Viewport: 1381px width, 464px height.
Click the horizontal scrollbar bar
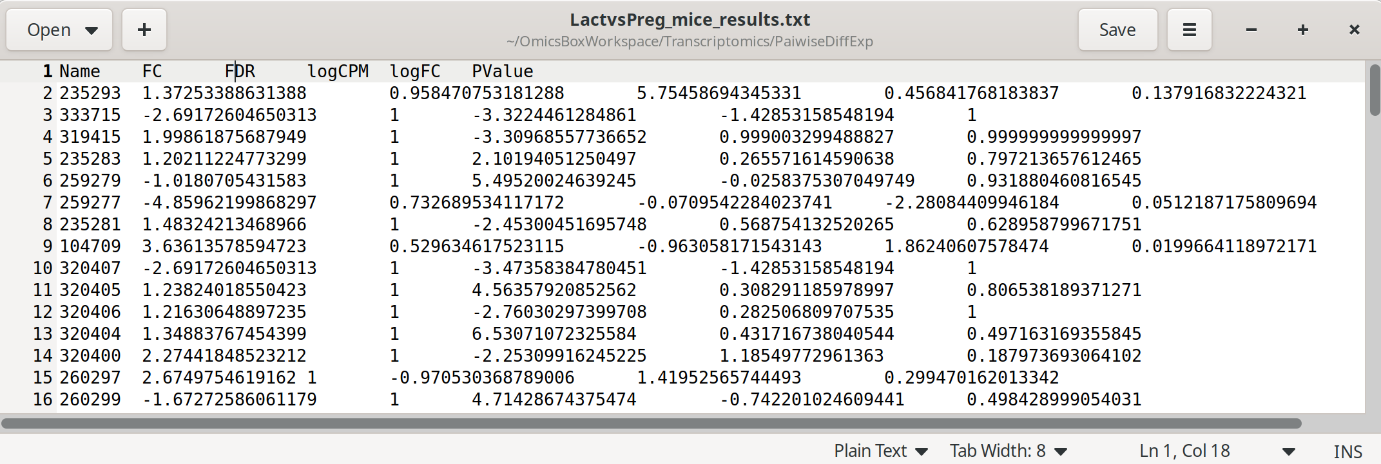[x=651, y=423]
